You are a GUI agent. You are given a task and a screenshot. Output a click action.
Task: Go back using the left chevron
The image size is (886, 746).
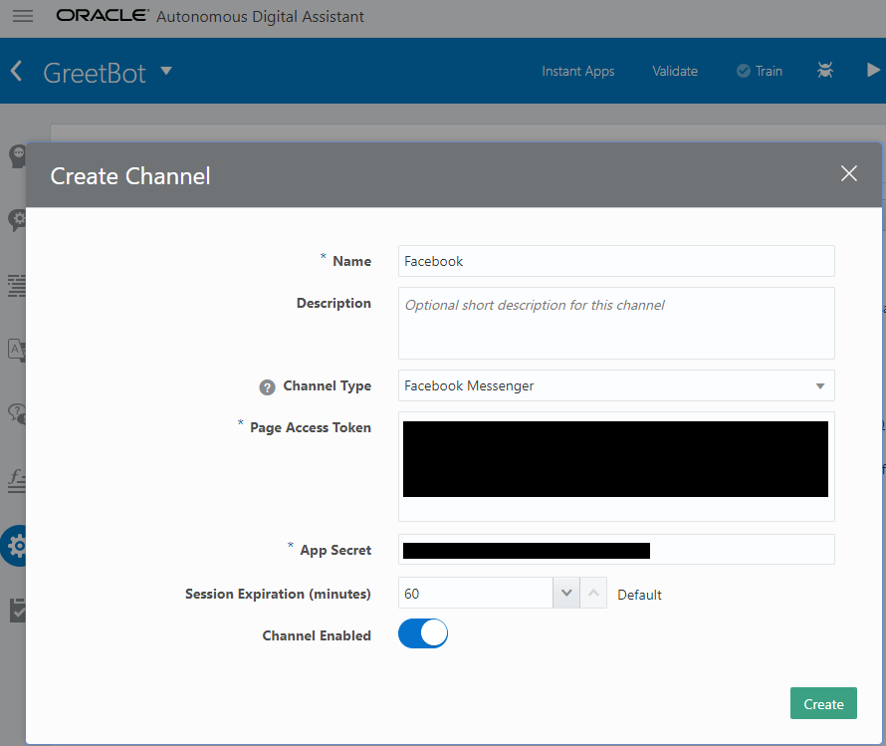click(16, 71)
